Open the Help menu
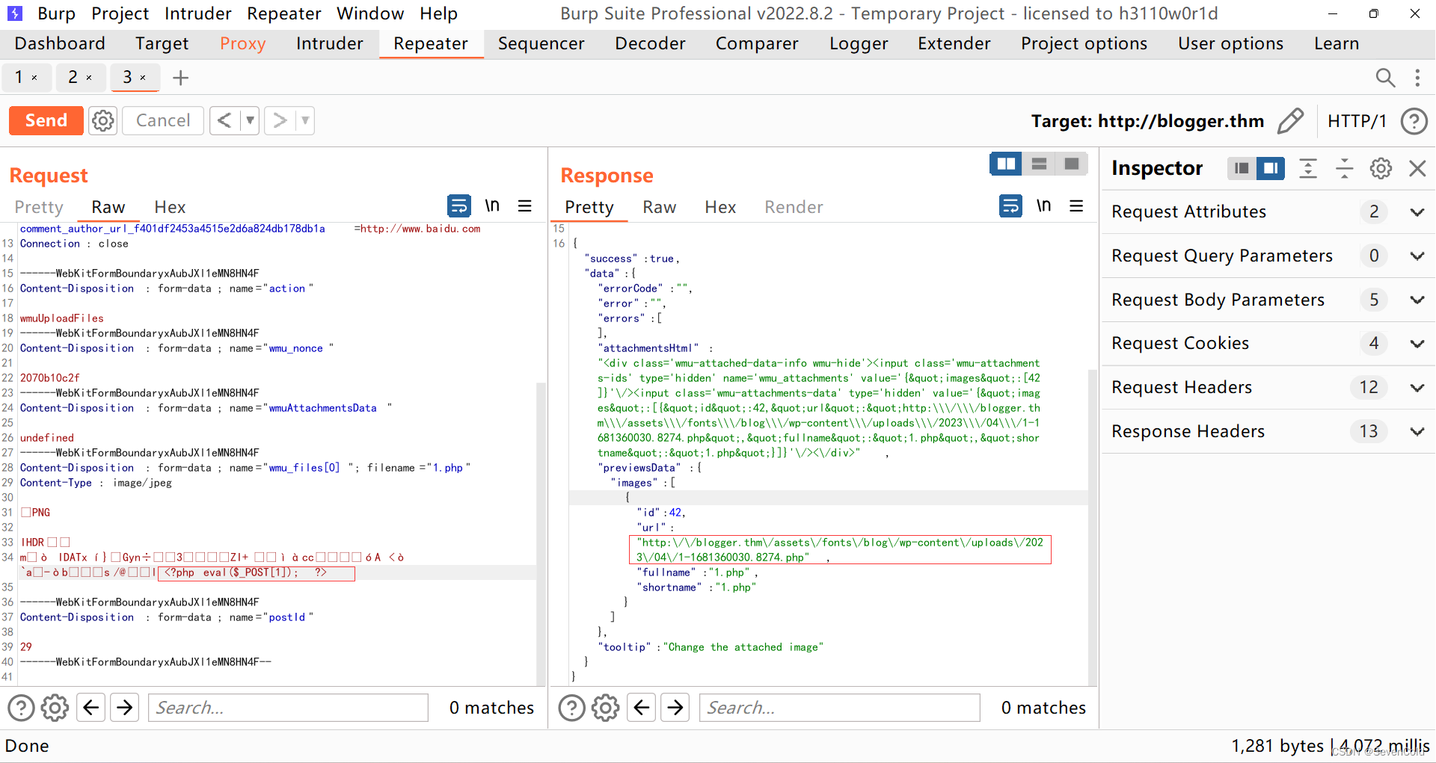Viewport: 1436px width, 763px height. (438, 13)
